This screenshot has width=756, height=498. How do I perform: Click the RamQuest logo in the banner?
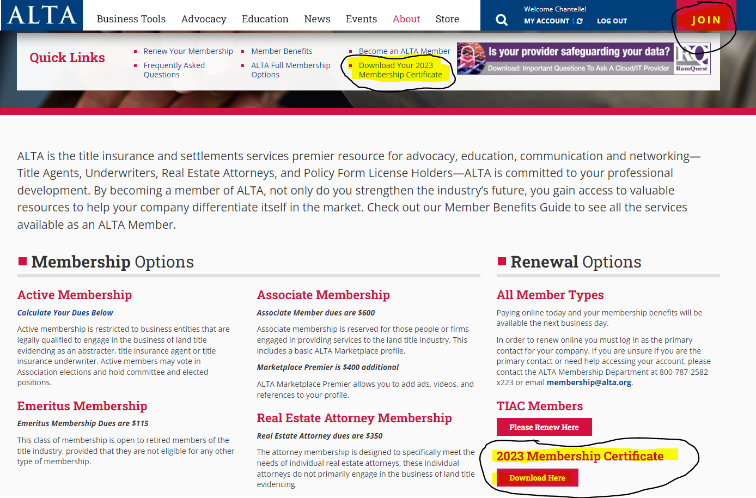692,58
